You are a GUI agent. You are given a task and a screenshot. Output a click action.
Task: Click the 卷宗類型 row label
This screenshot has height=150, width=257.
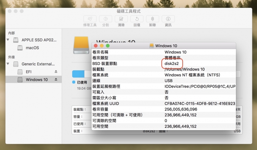click(x=100, y=58)
